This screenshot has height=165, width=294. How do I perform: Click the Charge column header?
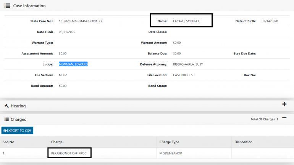pos(57,142)
